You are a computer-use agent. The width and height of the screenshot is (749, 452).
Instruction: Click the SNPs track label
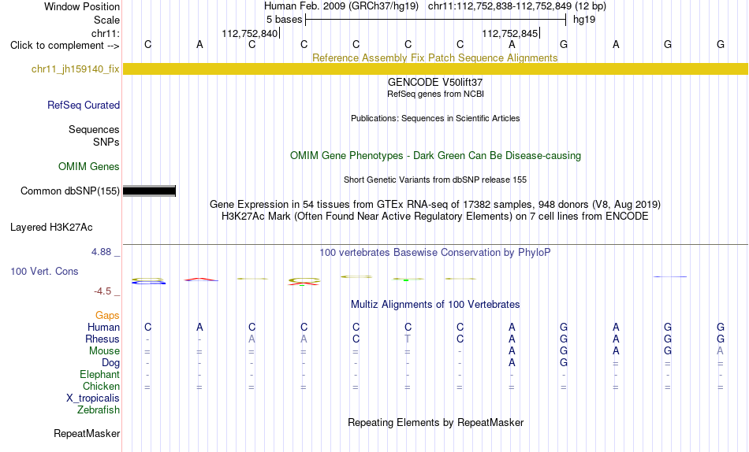pos(106,142)
